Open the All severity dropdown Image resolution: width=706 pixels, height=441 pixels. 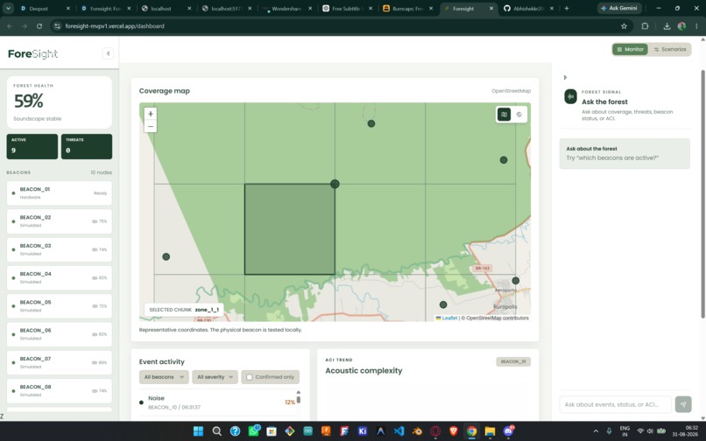coord(215,377)
